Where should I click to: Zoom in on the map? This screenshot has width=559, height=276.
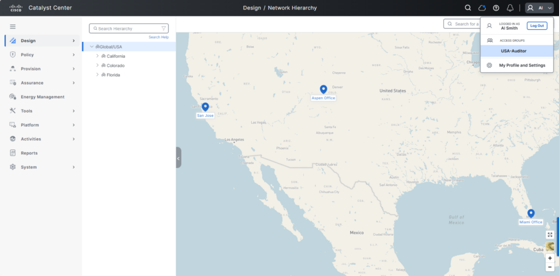[x=550, y=258]
